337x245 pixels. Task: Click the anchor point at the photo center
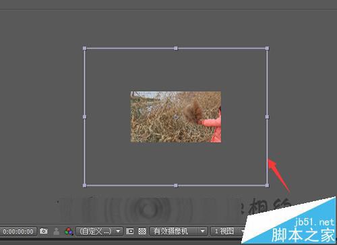click(x=176, y=117)
